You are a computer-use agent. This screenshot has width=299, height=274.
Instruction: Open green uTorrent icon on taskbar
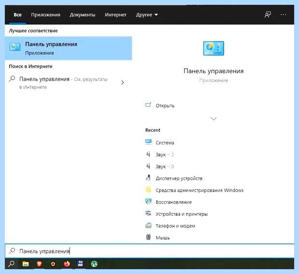(94, 264)
